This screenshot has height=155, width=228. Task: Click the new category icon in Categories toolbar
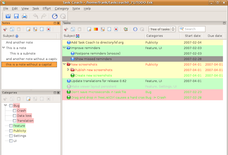click(x=28, y=99)
